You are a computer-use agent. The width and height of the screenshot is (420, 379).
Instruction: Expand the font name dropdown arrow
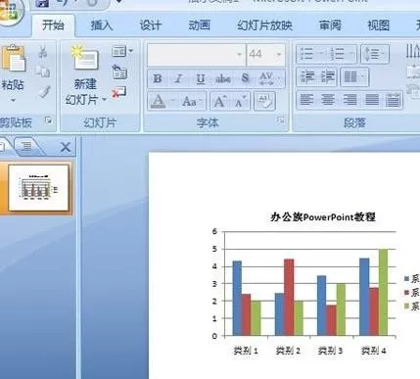tap(240, 55)
